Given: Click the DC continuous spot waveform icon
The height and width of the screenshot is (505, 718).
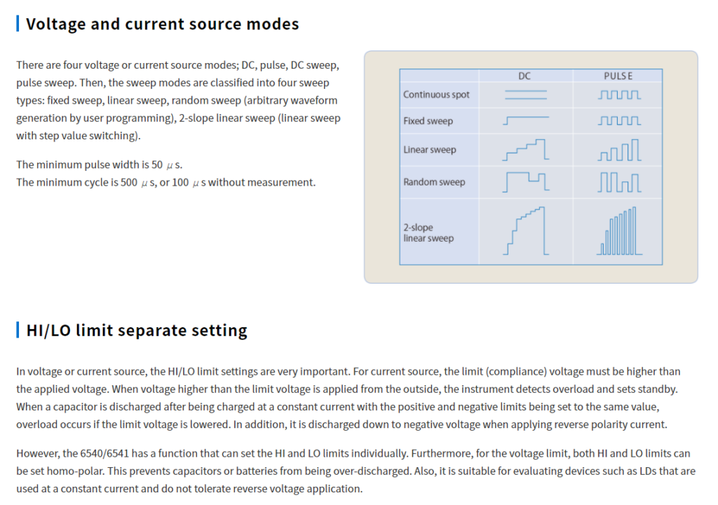Looking at the screenshot, I should [x=525, y=95].
